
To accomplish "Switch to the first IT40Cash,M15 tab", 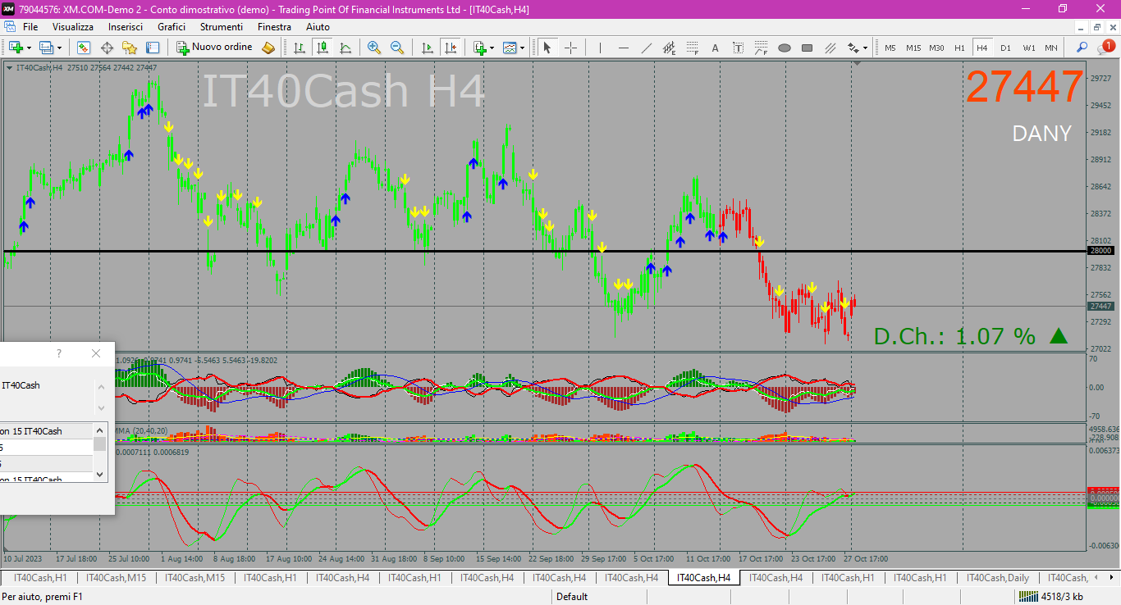I will point(116,578).
